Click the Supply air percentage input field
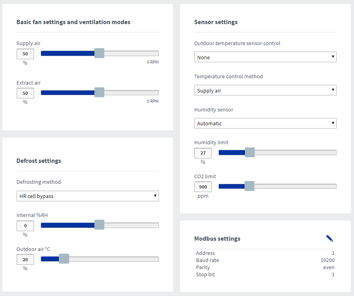 point(25,54)
